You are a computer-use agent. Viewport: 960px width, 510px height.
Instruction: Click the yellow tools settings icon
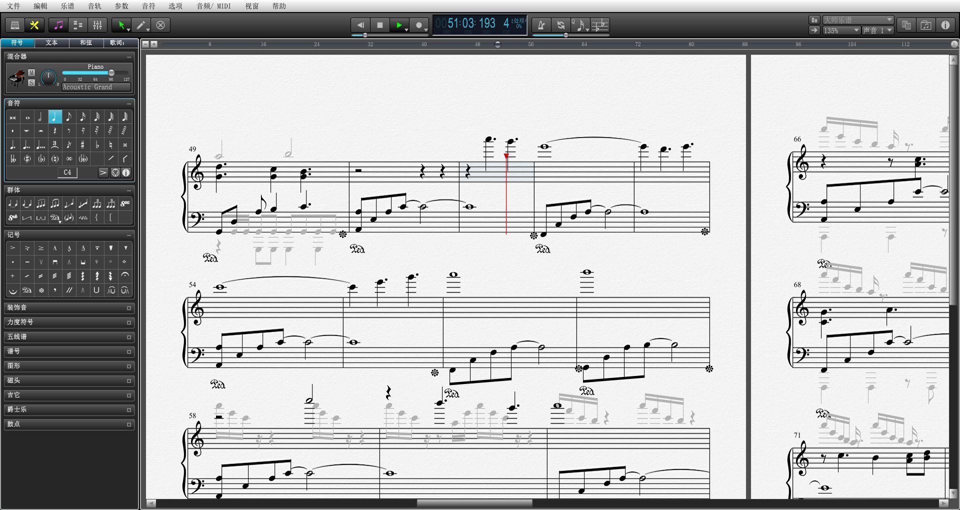pyautogui.click(x=34, y=25)
